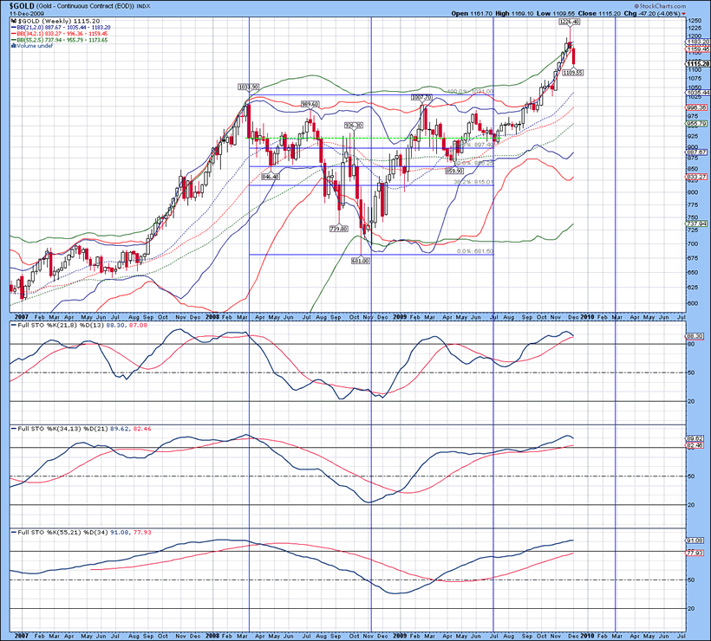Click the 91.08 stochastic value tag
Image resolution: width=711 pixels, height=641 pixels.
tap(694, 541)
